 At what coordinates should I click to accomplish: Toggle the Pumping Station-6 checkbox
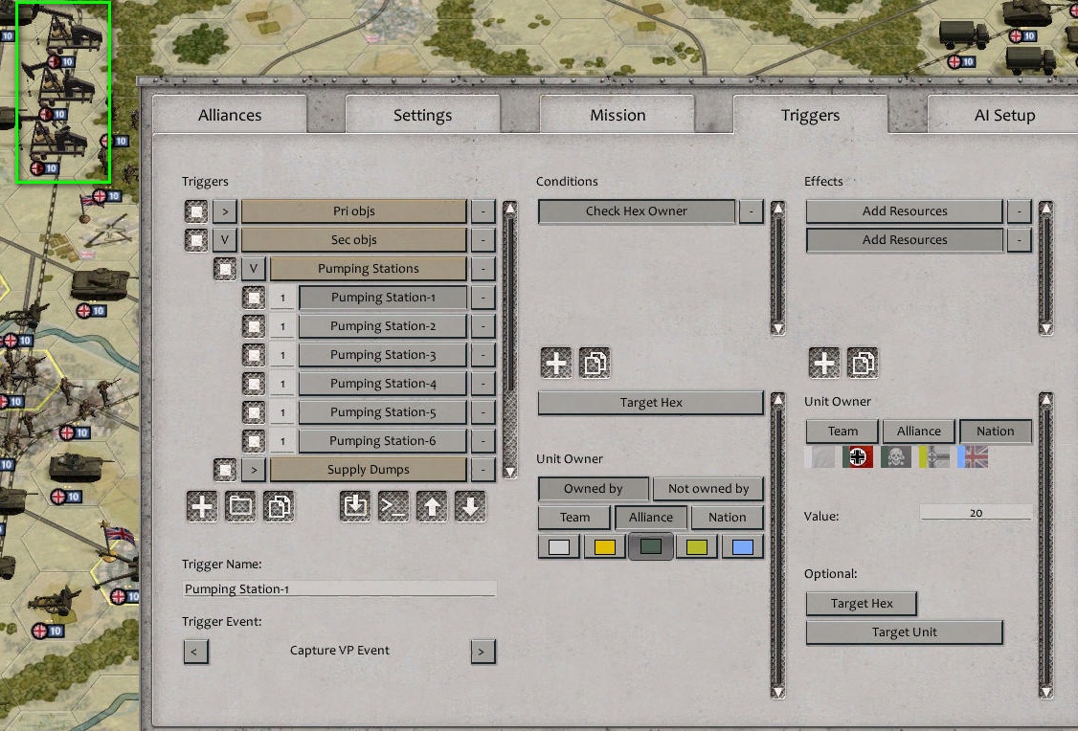pos(254,441)
